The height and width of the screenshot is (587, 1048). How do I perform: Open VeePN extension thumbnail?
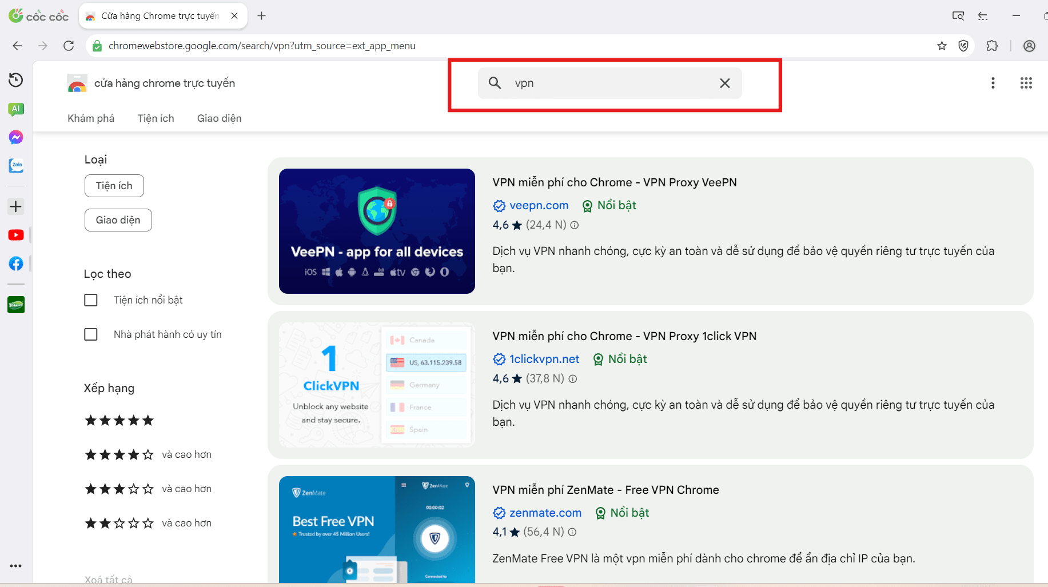click(x=377, y=231)
